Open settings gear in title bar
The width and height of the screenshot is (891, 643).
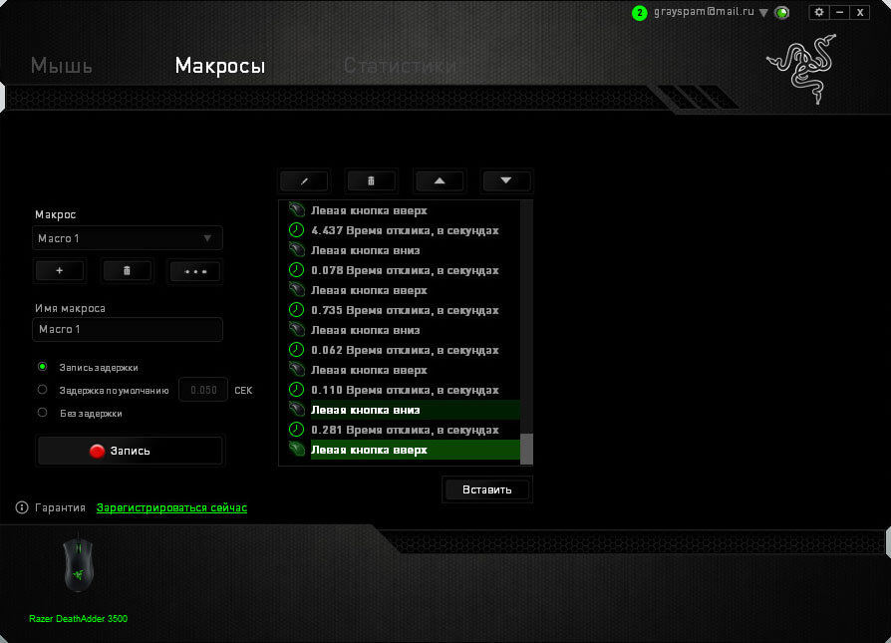point(819,12)
